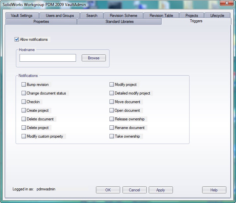Viewport: 236px width, 203px height.
Task: Tick the Change document status checkbox
Action: coord(24,93)
